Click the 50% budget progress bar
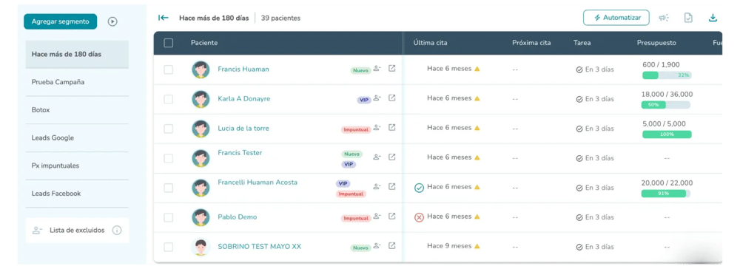 665,105
